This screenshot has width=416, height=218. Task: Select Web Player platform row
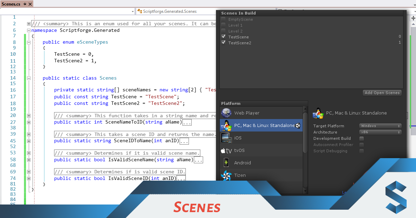[261, 113]
